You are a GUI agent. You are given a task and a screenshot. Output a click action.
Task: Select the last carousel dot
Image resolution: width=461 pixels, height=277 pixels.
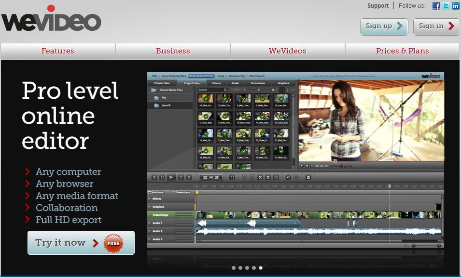[261, 268]
